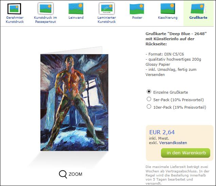Click the ZOOM text below the card
Viewport: 216px width, 186px height.
point(75,174)
